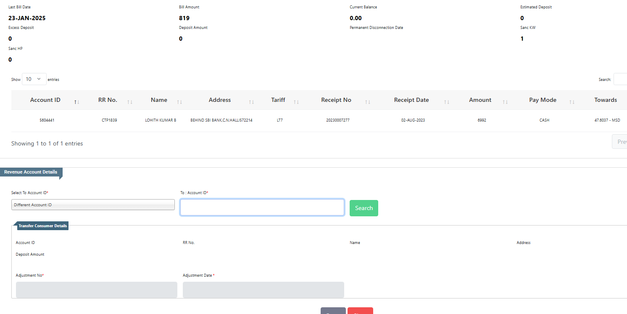Click sort arrows beside RR No. column

click(130, 102)
